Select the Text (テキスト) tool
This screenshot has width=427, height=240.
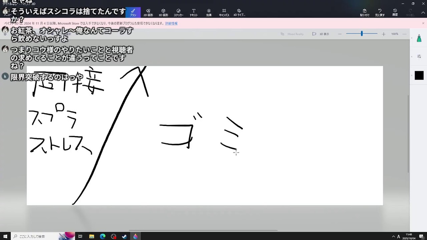193,12
